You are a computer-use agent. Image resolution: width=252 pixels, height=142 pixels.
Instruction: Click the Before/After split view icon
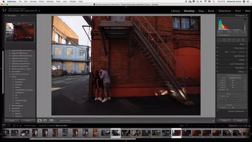(52, 120)
